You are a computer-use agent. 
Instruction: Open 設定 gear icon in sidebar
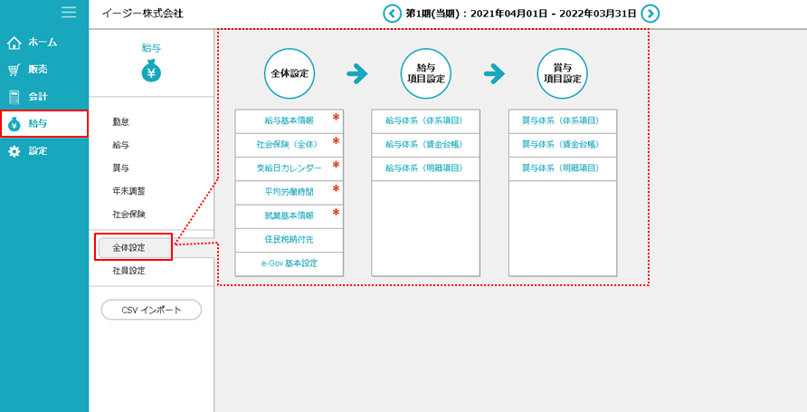click(x=14, y=151)
